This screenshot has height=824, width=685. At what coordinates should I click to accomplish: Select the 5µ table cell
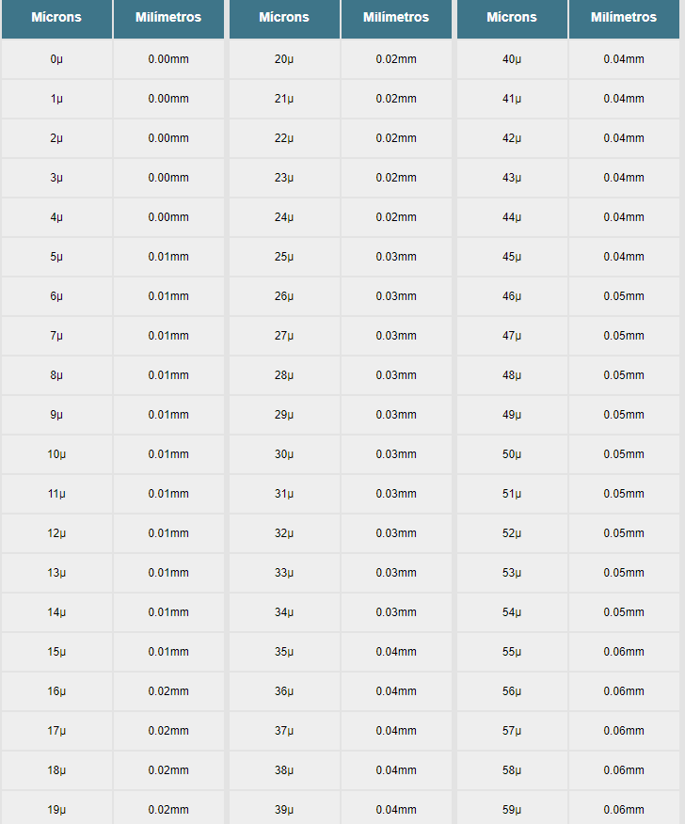point(56,257)
